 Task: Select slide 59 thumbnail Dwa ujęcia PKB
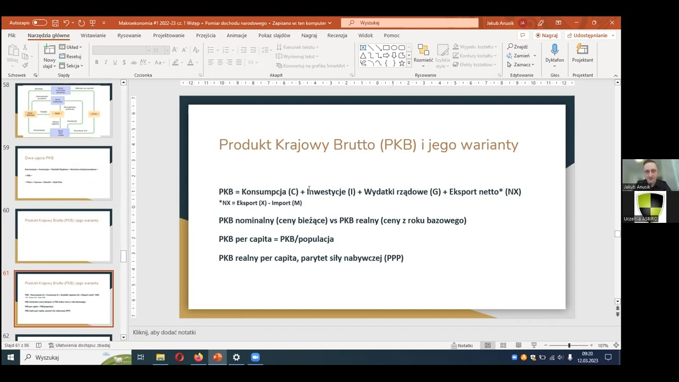coord(64,173)
